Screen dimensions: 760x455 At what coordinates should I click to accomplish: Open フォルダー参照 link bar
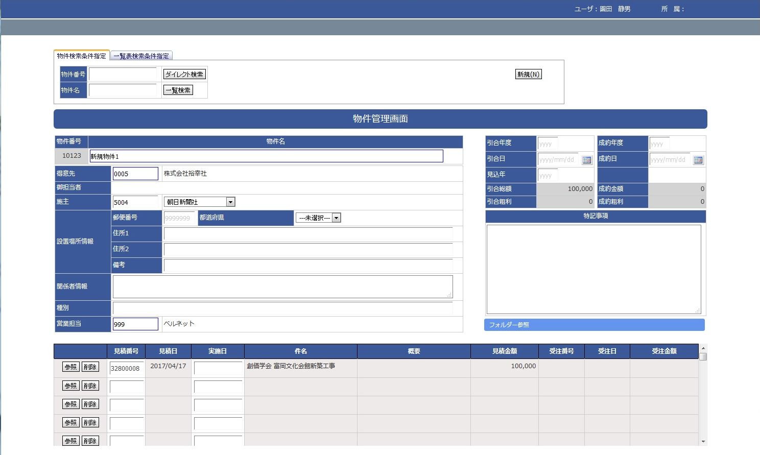[595, 325]
